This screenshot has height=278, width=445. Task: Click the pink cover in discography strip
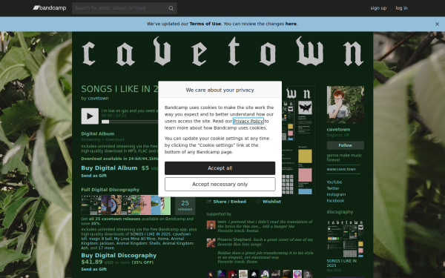point(146,205)
